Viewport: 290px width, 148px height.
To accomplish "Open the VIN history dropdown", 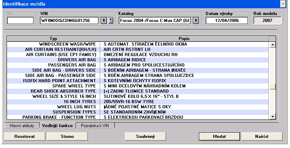I will tap(103, 21).
